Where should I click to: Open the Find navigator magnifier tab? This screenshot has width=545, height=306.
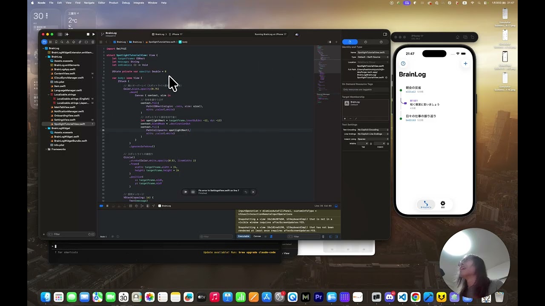62,42
